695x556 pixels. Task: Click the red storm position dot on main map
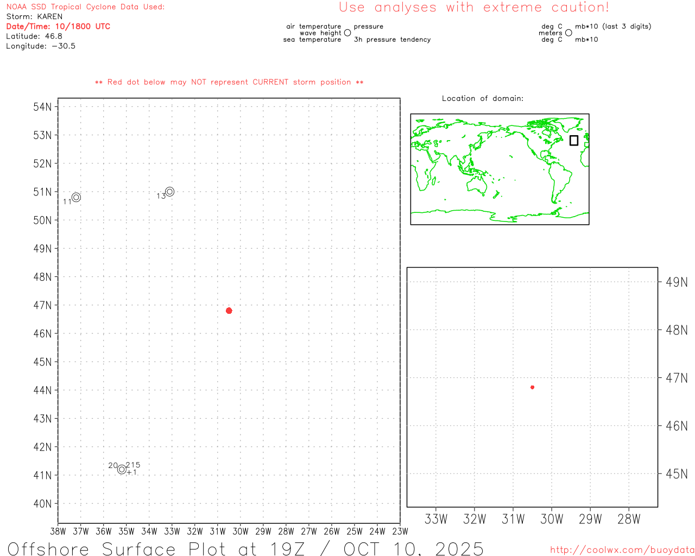pyautogui.click(x=229, y=311)
